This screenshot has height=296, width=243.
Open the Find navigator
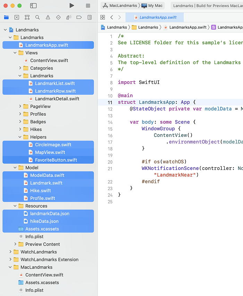[37, 17]
